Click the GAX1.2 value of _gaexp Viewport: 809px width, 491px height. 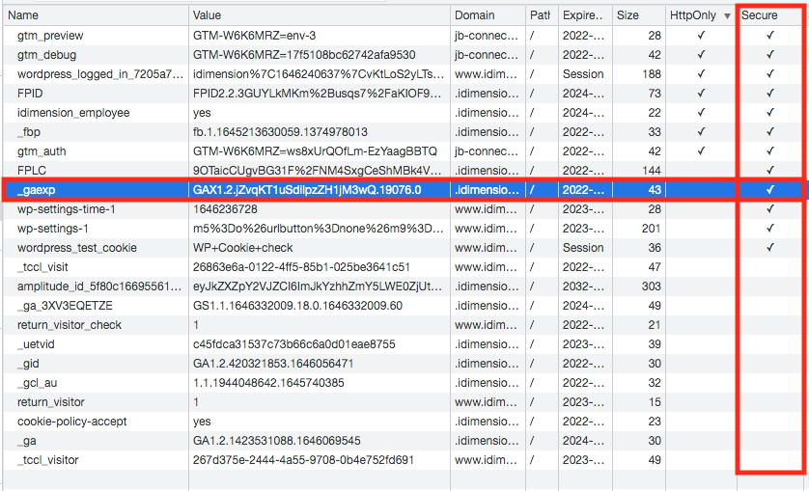(307, 190)
